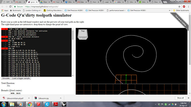The width and height of the screenshot is (191, 107).
Task: Open Rhino taskbar icon
Action: 64,104
